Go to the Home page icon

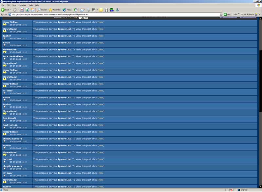(32, 10)
